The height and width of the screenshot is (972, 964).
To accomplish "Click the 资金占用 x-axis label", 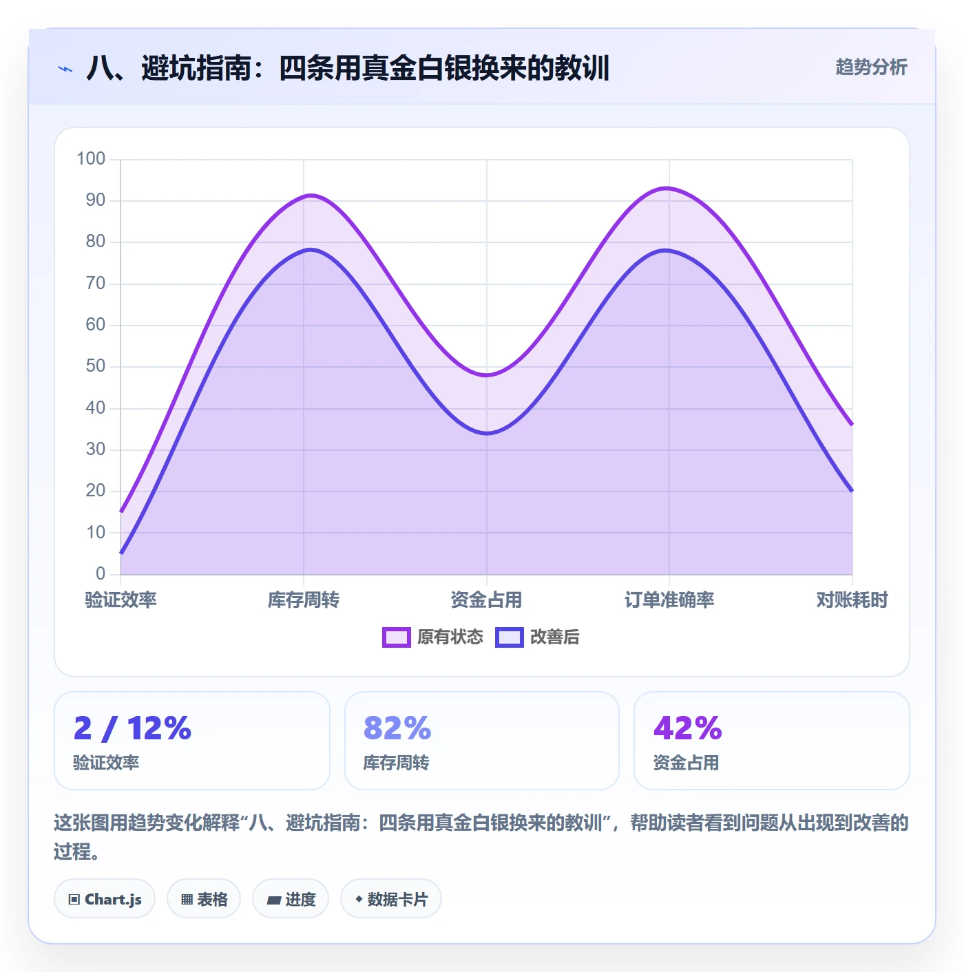I will point(486,600).
